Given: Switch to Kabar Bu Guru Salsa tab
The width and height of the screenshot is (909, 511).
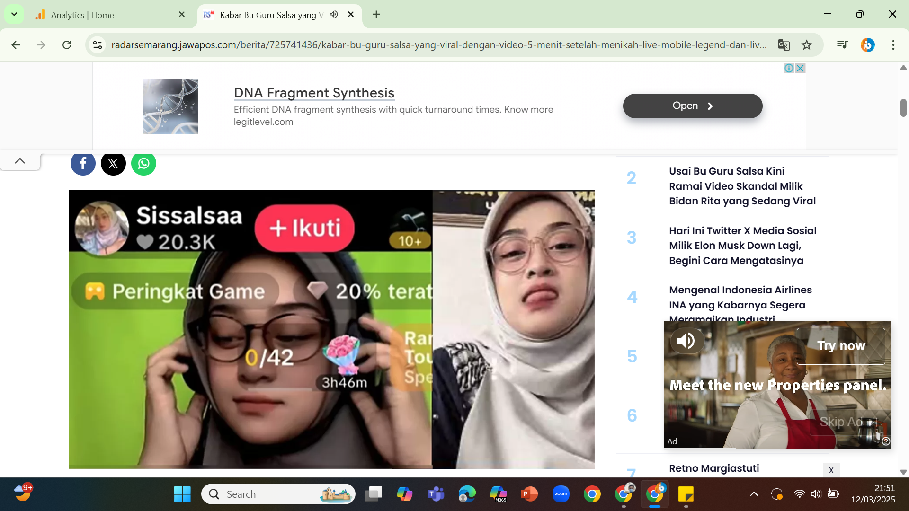Looking at the screenshot, I should pos(279,15).
